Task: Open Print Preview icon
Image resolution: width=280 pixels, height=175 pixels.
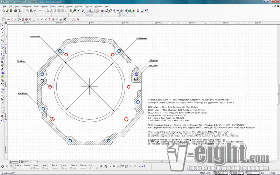Action: coord(19,11)
